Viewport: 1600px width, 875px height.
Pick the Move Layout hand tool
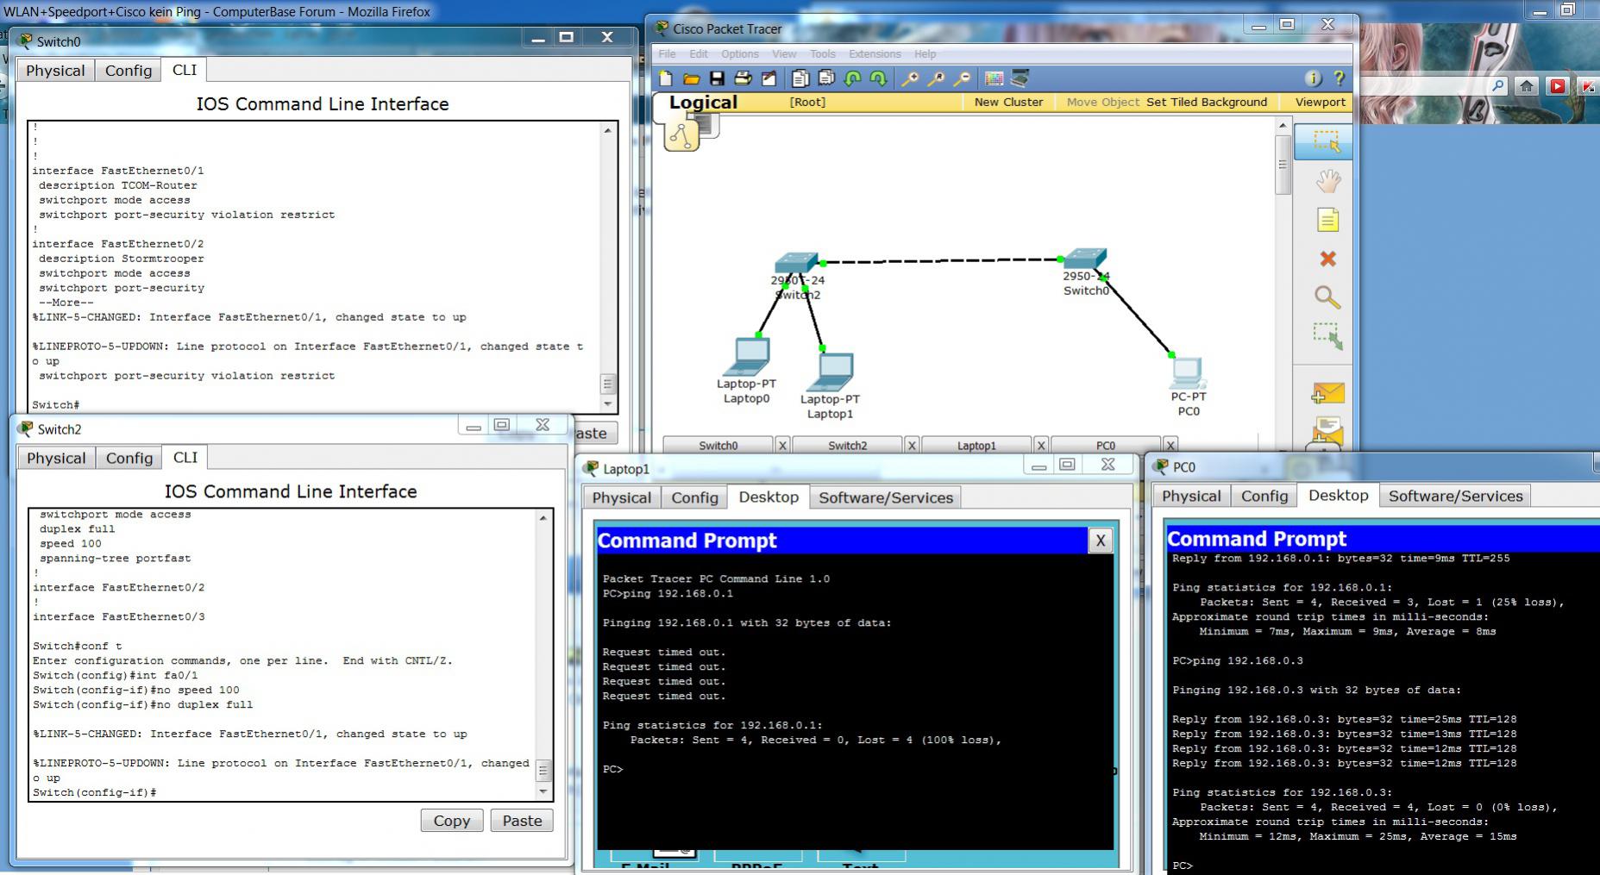pyautogui.click(x=1327, y=181)
